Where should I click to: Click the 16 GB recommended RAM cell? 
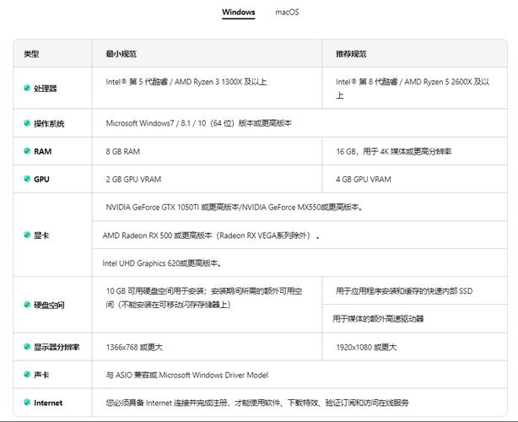tap(393, 151)
